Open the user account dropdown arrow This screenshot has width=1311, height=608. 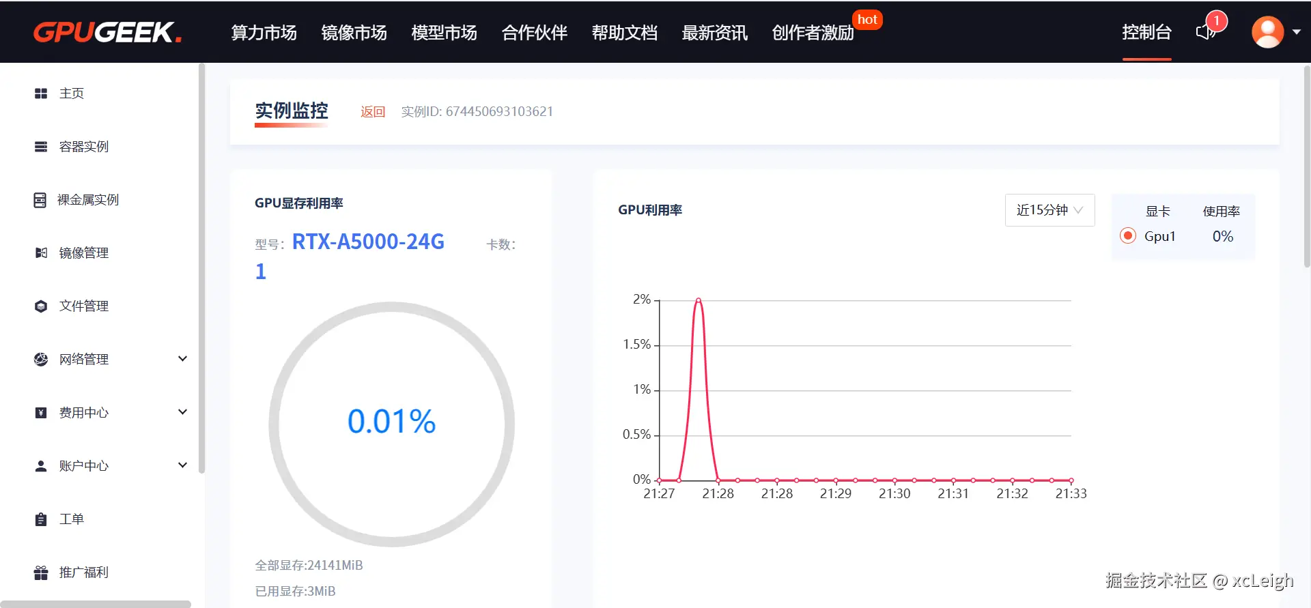pos(1296,32)
